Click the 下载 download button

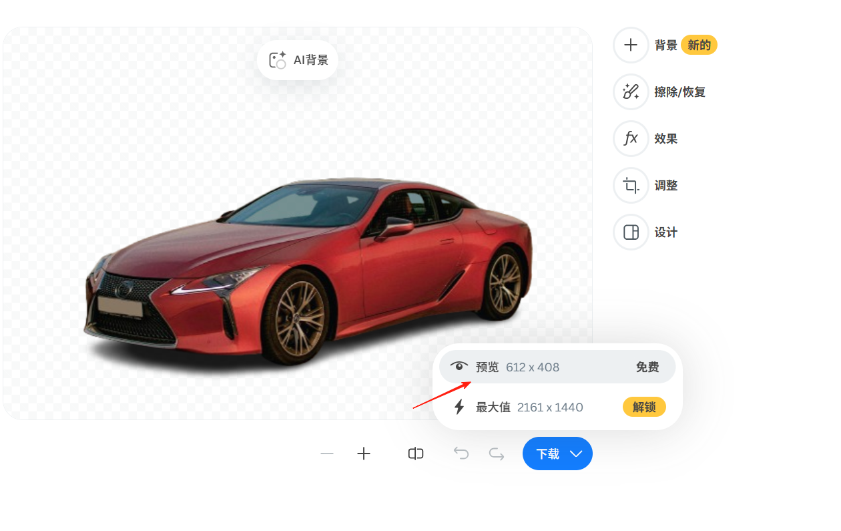point(557,454)
